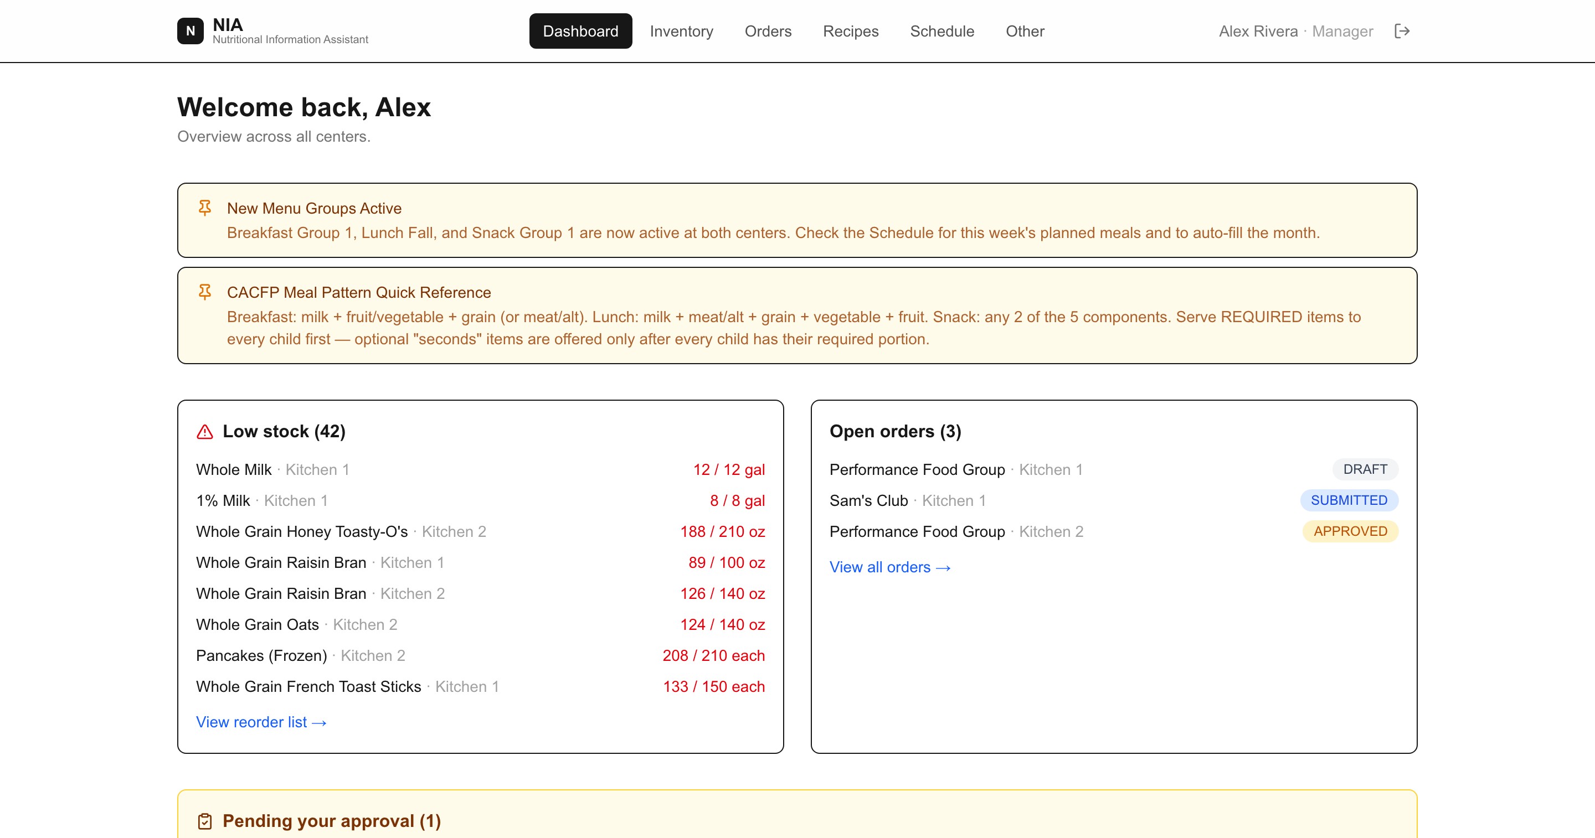Click the 124 / 140 oz value

pyautogui.click(x=723, y=624)
